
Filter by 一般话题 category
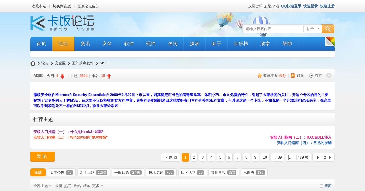128,173
